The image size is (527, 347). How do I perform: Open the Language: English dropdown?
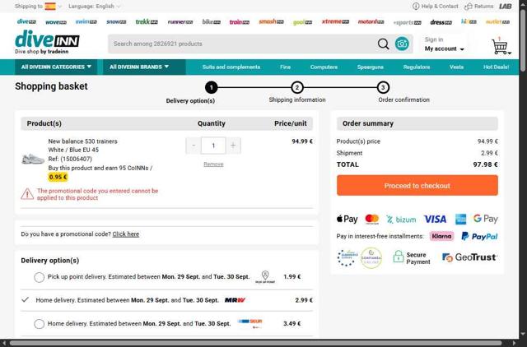(94, 7)
